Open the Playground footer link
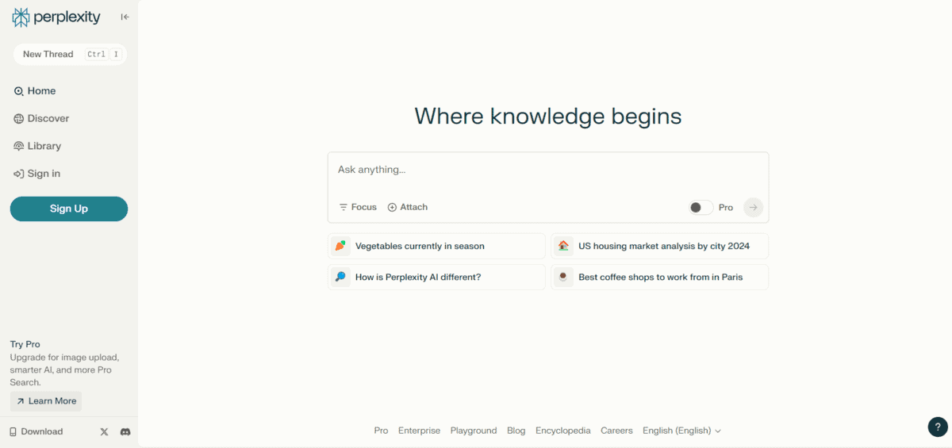 coord(473,431)
